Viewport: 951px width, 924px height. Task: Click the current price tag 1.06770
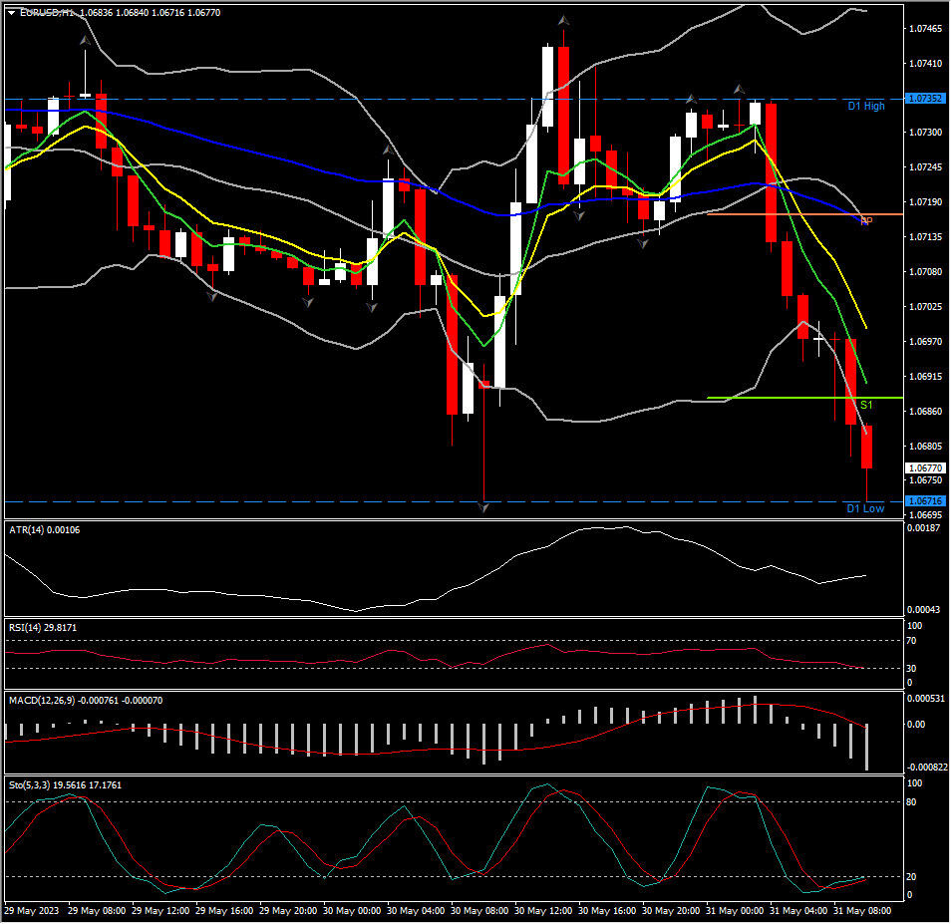click(925, 467)
